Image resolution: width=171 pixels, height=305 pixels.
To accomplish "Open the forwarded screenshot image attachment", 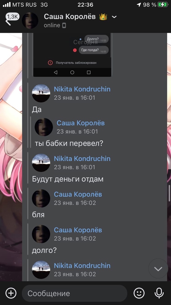I will pyautogui.click(x=72, y=55).
